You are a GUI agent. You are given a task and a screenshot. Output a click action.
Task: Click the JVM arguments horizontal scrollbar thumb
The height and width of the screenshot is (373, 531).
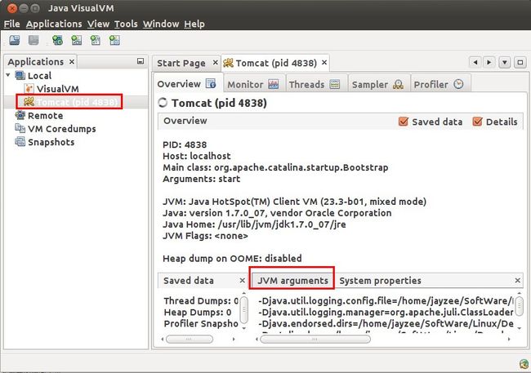(x=315, y=339)
